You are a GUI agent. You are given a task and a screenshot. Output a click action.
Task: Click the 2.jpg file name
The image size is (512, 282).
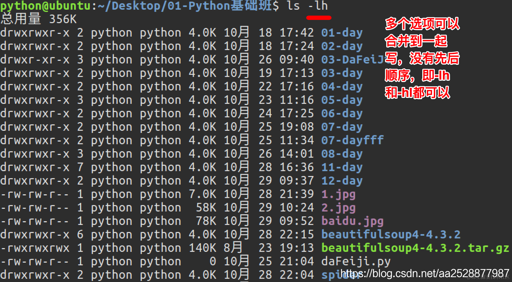coord(338,208)
